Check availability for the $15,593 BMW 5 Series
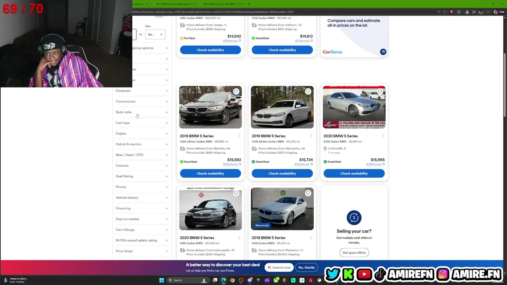 (210, 173)
